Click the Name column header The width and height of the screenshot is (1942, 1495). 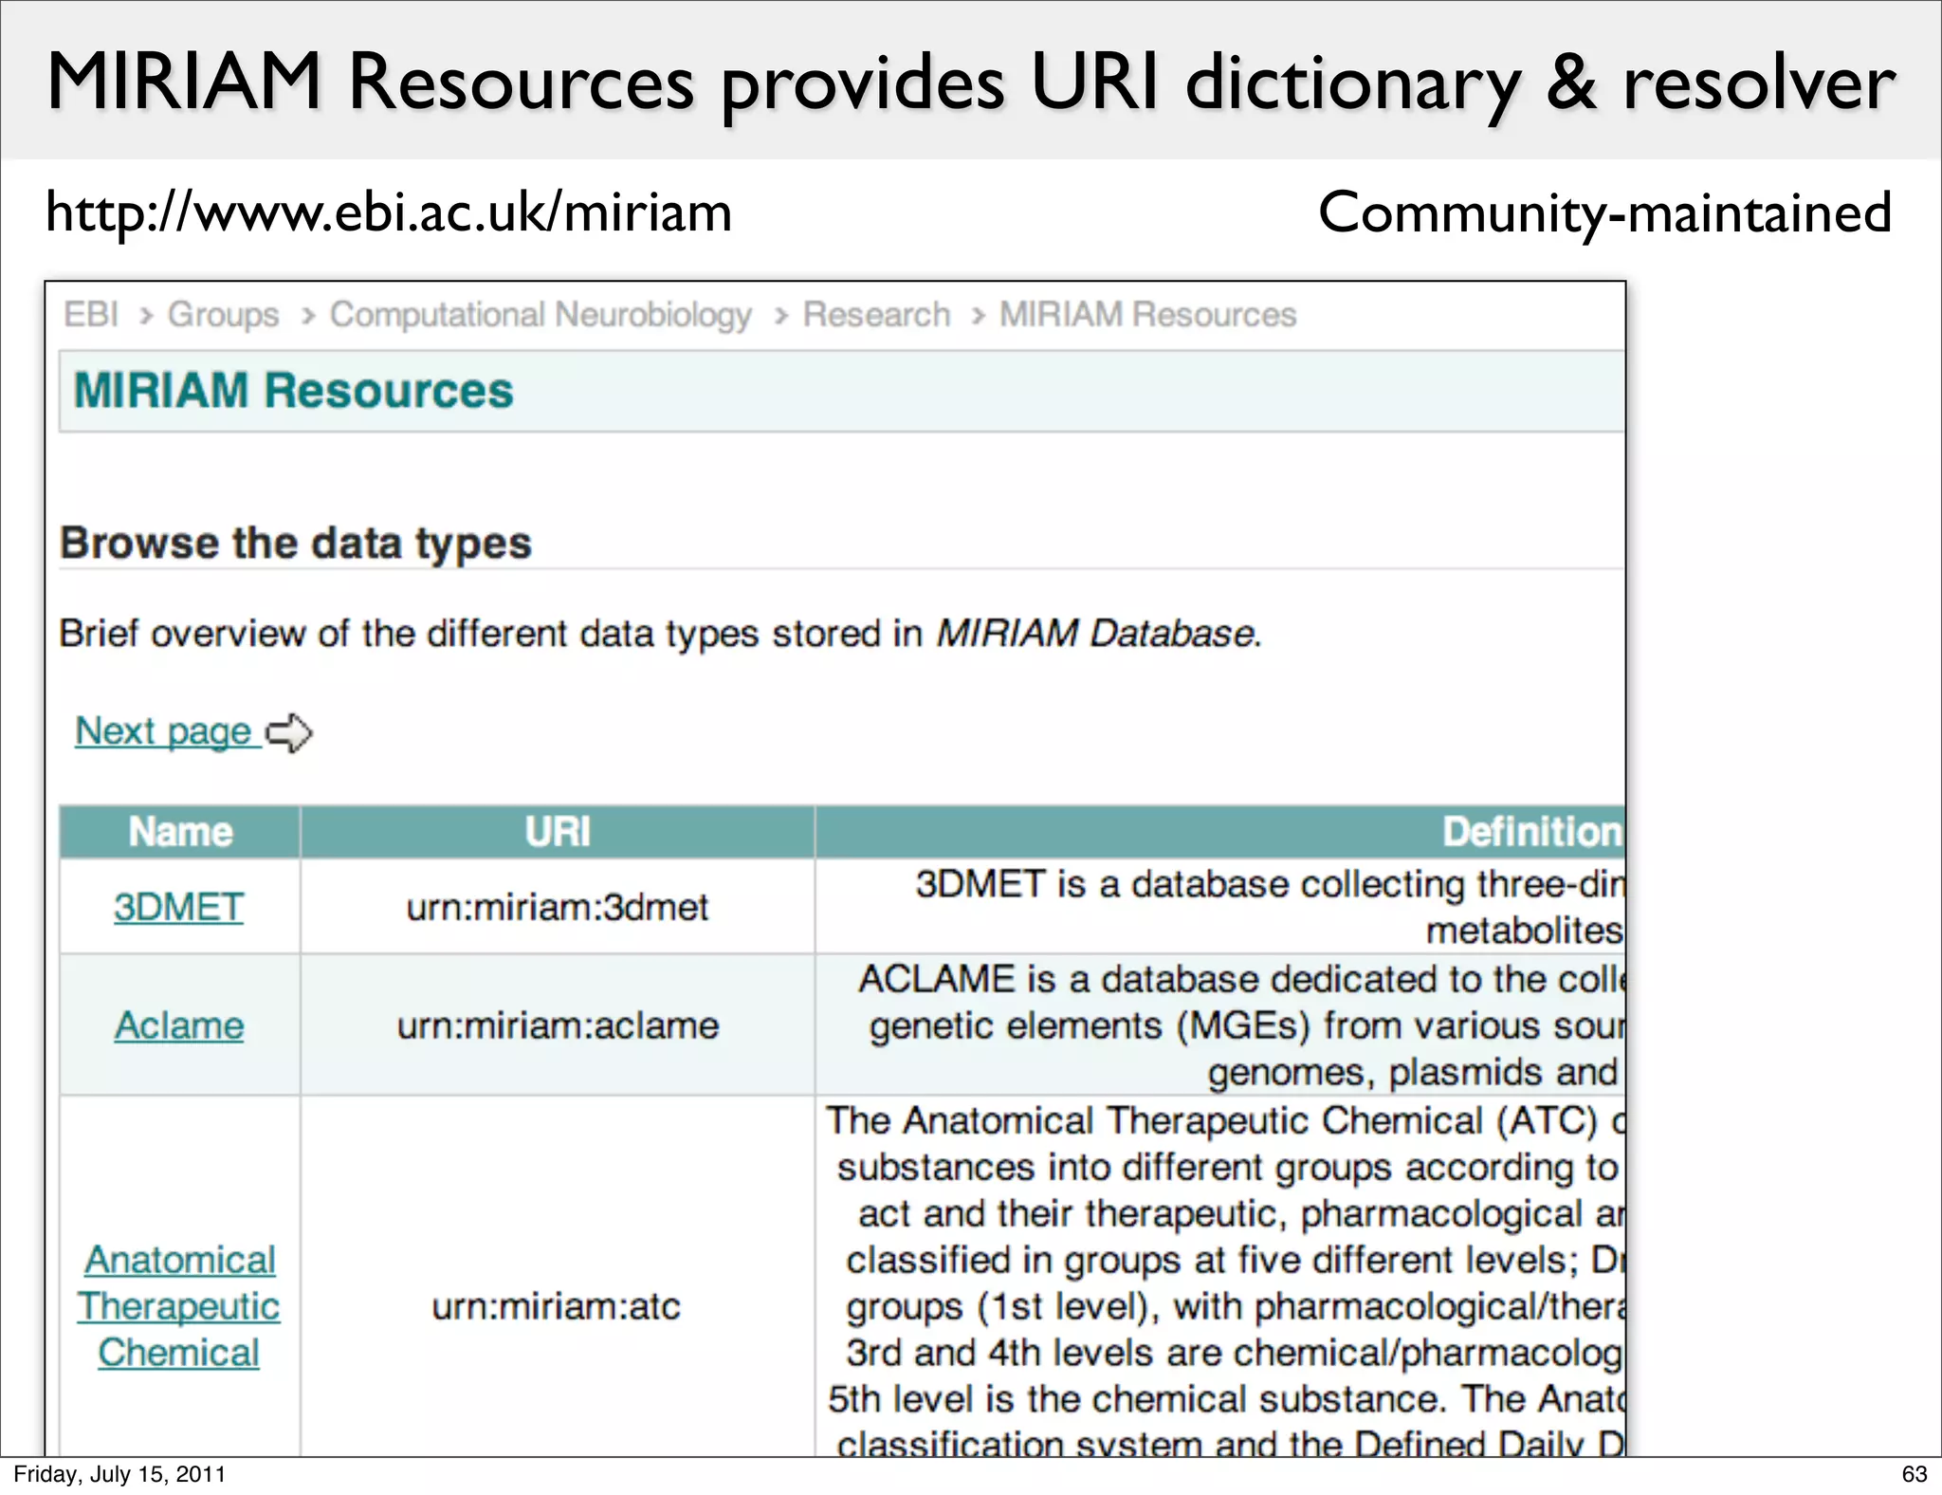pos(180,832)
